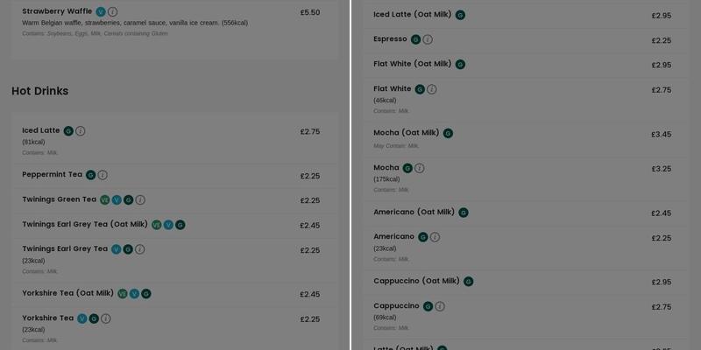Image resolution: width=701 pixels, height=350 pixels.
Task: Click info icon on Americano (23kcal)
Action: point(435,237)
